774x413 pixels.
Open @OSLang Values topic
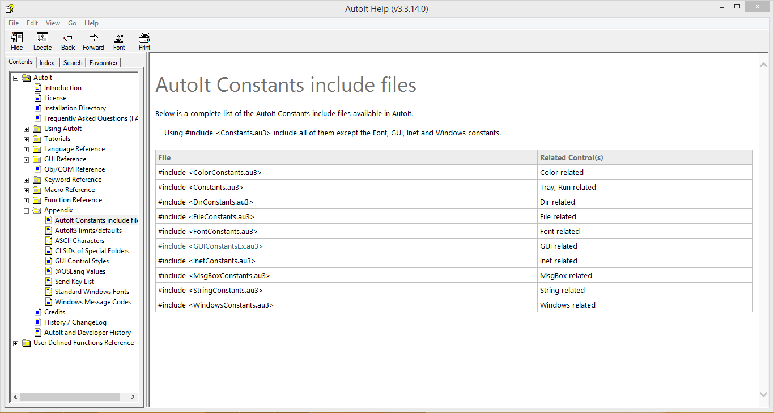80,271
